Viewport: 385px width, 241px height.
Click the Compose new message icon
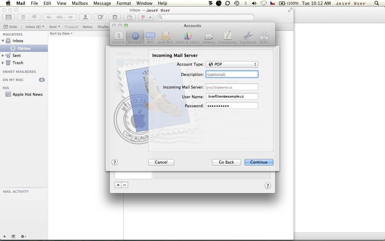100,17
